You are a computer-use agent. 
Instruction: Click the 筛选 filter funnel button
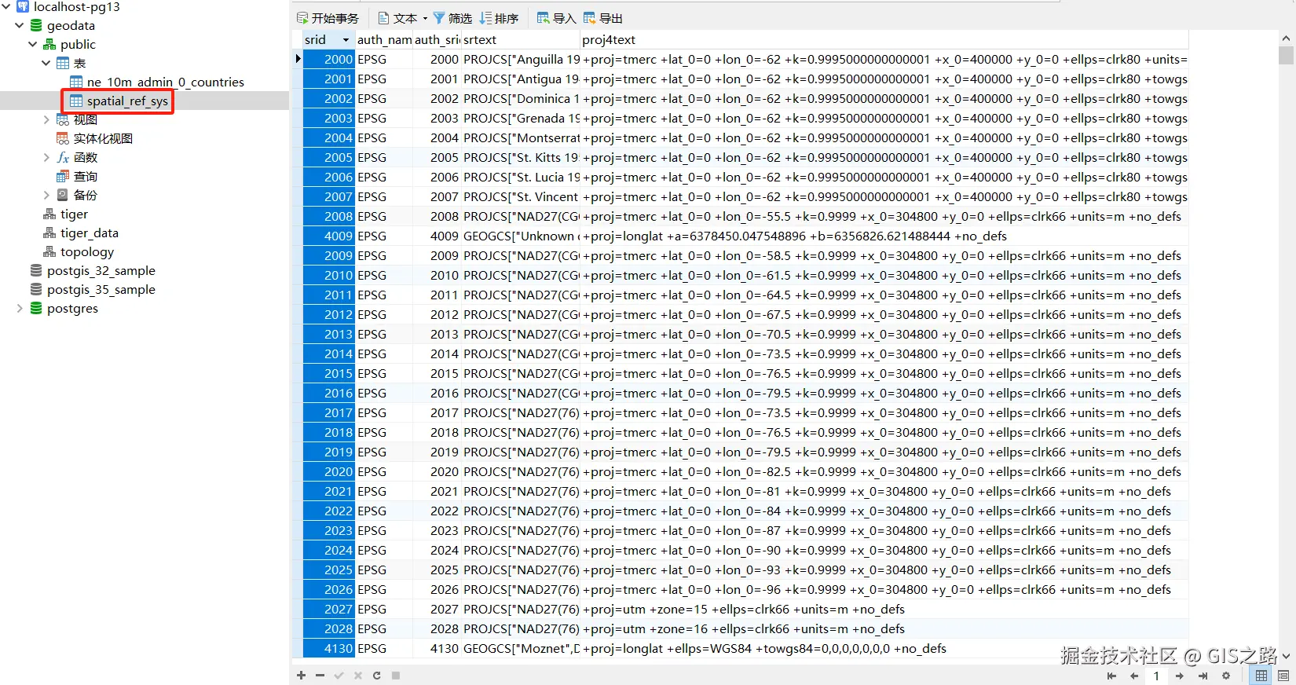pyautogui.click(x=453, y=18)
